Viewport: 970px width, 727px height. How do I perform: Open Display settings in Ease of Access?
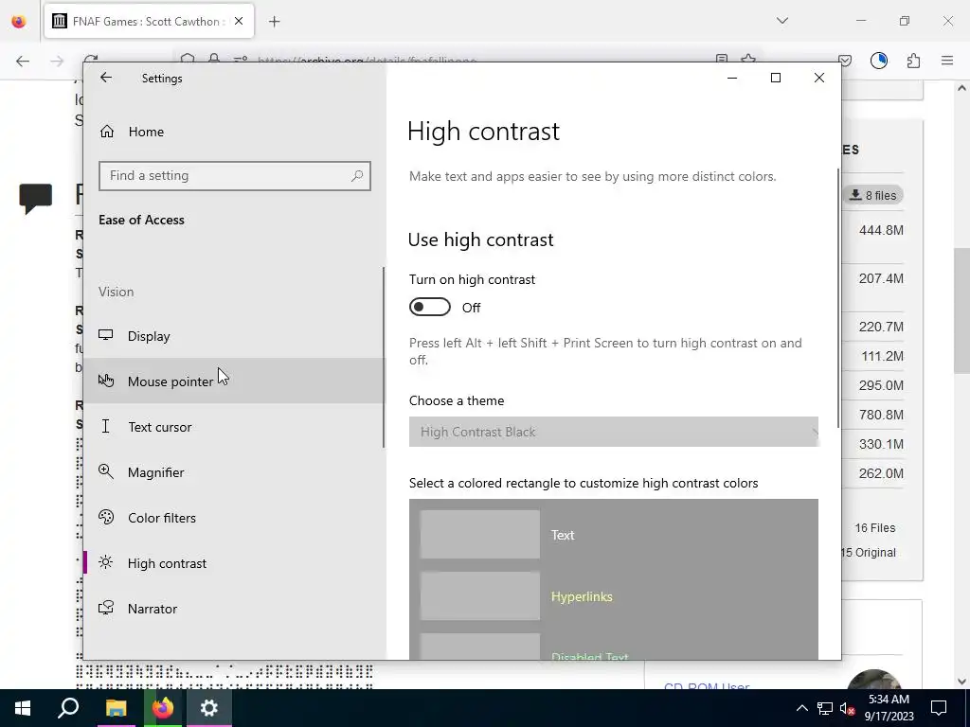[x=234, y=336]
